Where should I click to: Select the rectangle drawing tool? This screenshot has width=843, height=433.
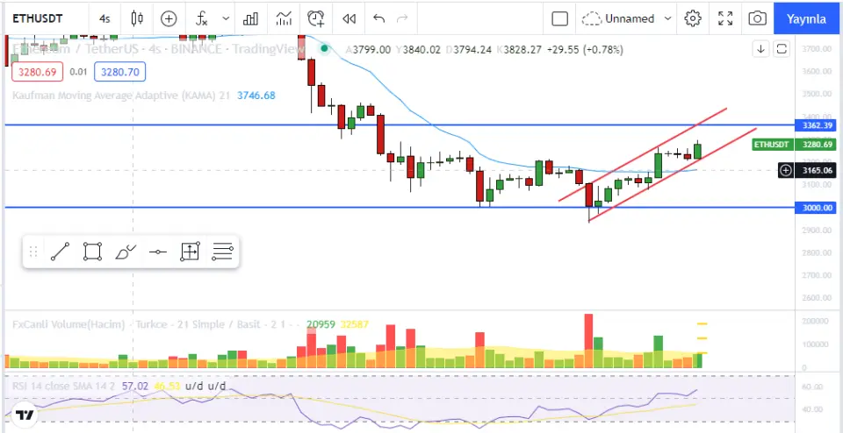[x=92, y=252]
